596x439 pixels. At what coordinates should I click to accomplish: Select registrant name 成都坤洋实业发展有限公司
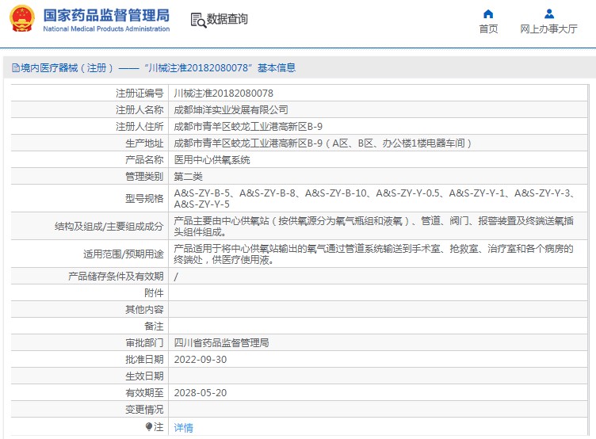231,110
